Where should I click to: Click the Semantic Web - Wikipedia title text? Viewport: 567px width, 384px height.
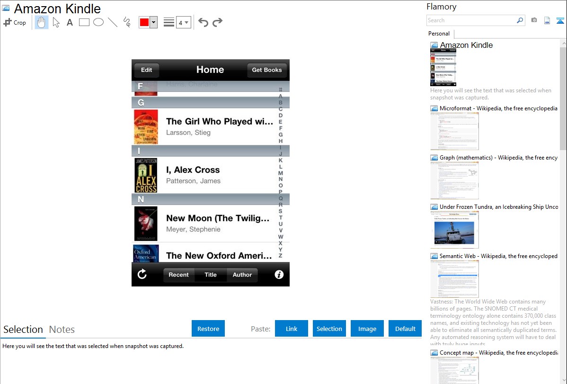point(498,256)
